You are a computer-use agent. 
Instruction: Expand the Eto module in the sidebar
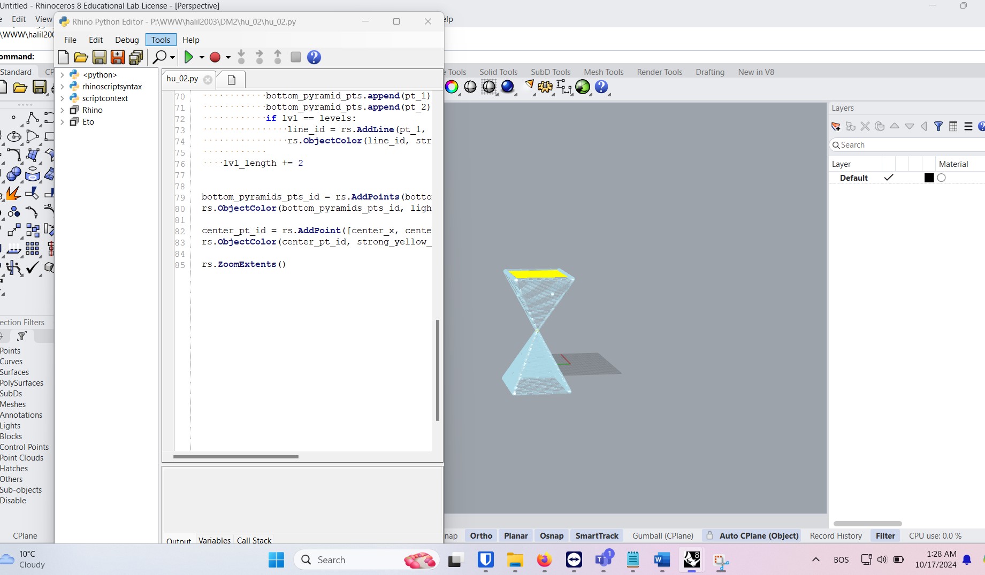(63, 122)
